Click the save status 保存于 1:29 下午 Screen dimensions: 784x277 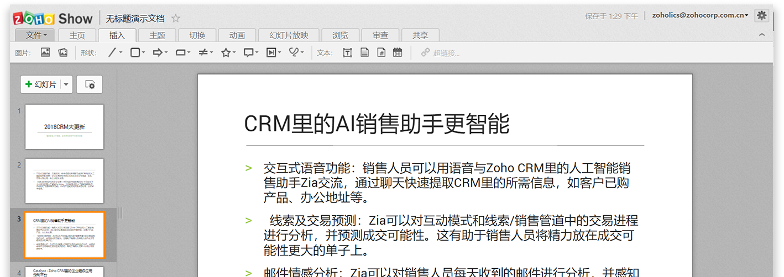[611, 16]
